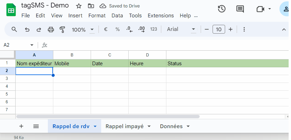Open the Extensions menu
The width and height of the screenshot is (291, 140).
click(x=161, y=16)
